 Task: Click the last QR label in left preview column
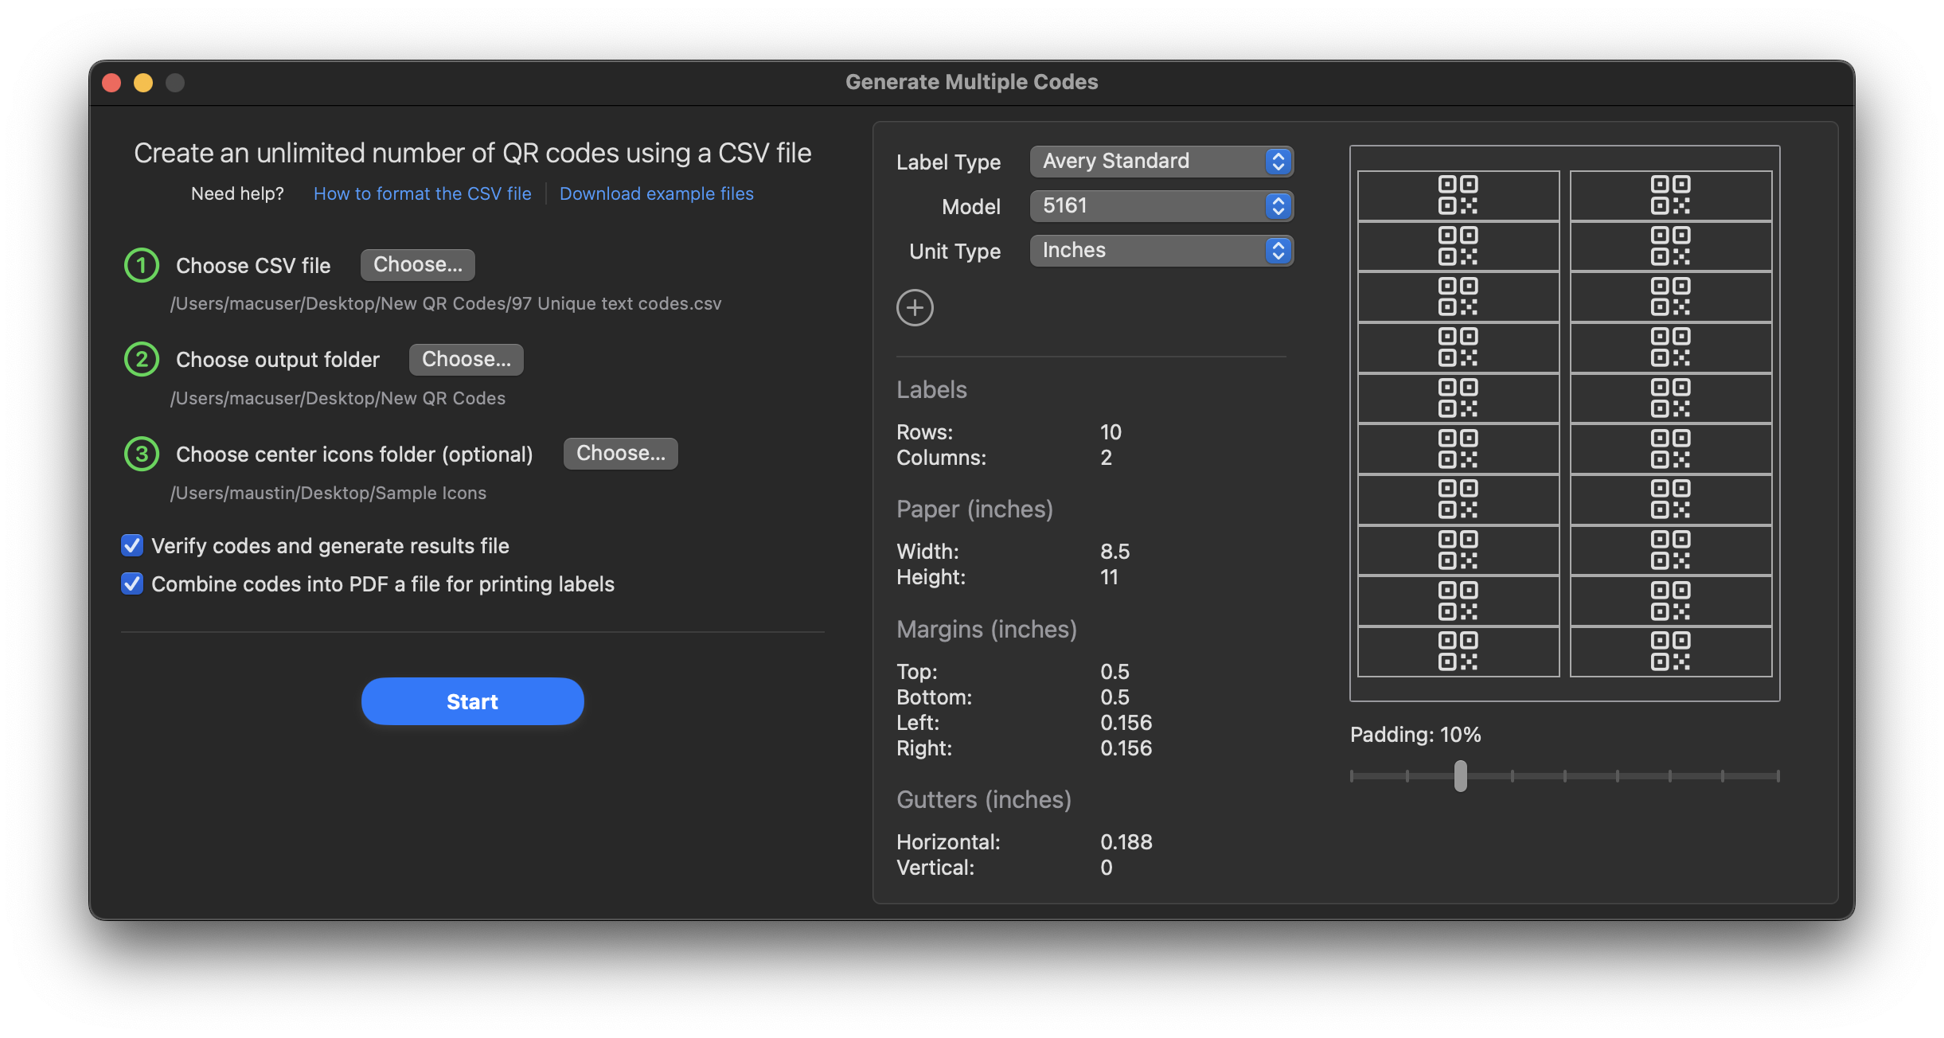(1458, 651)
